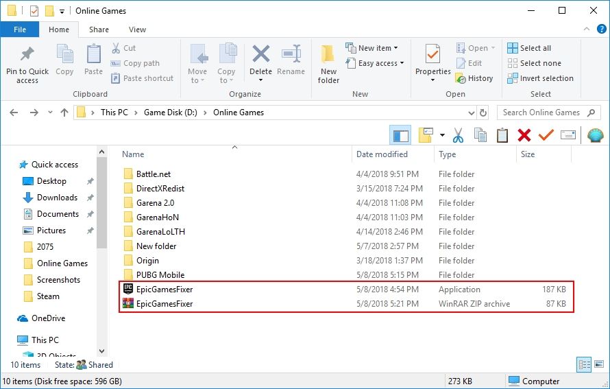
Task: Click Edit in the Open group
Action: 469,63
